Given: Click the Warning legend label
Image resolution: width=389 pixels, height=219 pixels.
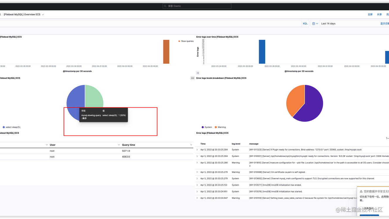Looking at the screenshot, I should click(x=222, y=127).
